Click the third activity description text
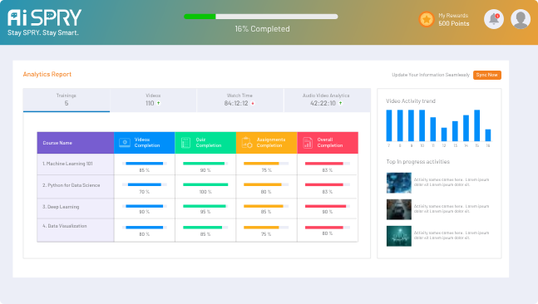This screenshot has width=538, height=304. [x=452, y=235]
